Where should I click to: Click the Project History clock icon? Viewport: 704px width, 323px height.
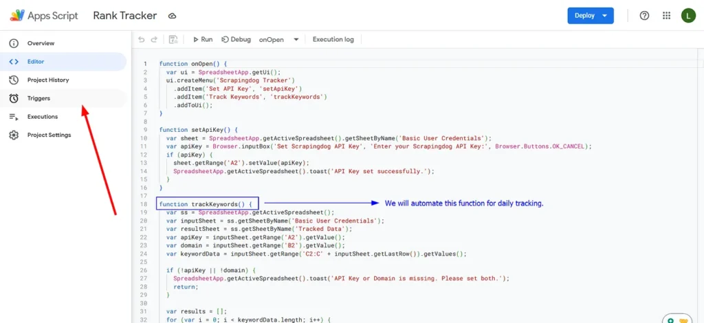click(x=14, y=80)
